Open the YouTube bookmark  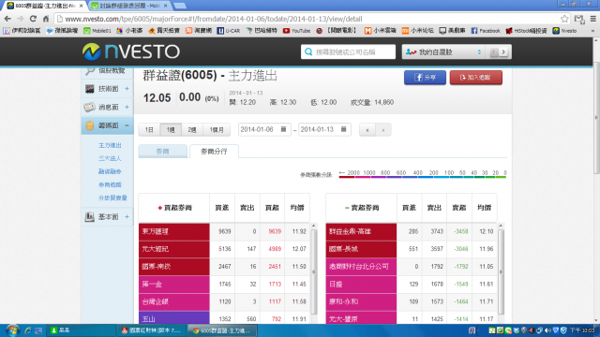coord(296,31)
